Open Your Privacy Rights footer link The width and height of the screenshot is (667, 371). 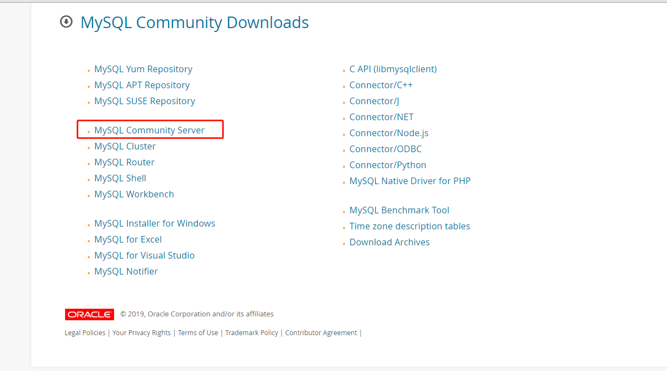point(142,333)
